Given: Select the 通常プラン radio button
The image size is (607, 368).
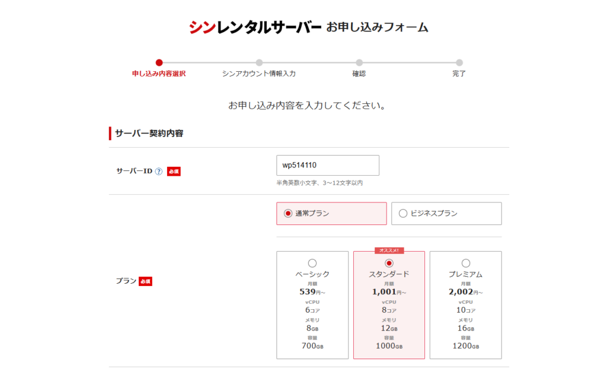Looking at the screenshot, I should [288, 214].
